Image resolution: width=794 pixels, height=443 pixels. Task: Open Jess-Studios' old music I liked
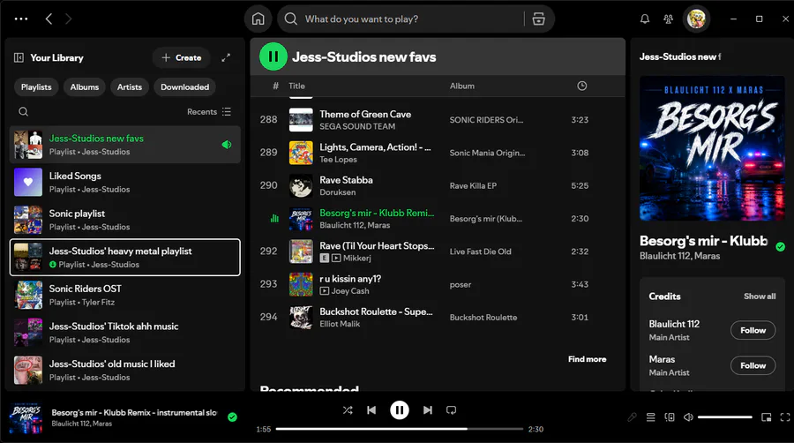coord(125,370)
